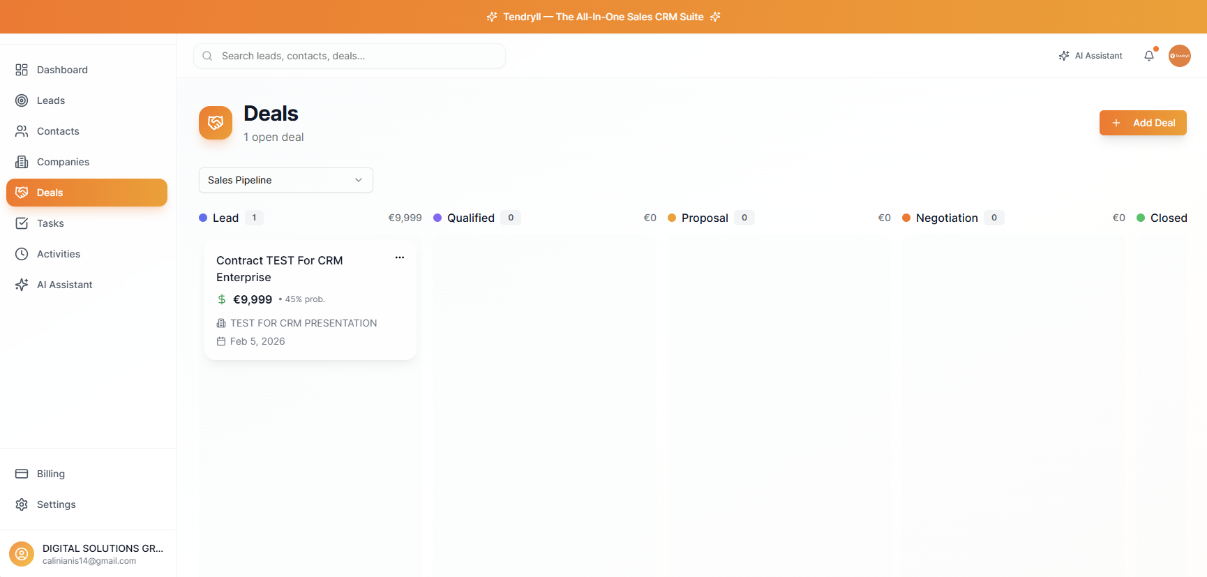Open the user avatar in top bar
Screen dimensions: 1207x577
coord(1179,56)
